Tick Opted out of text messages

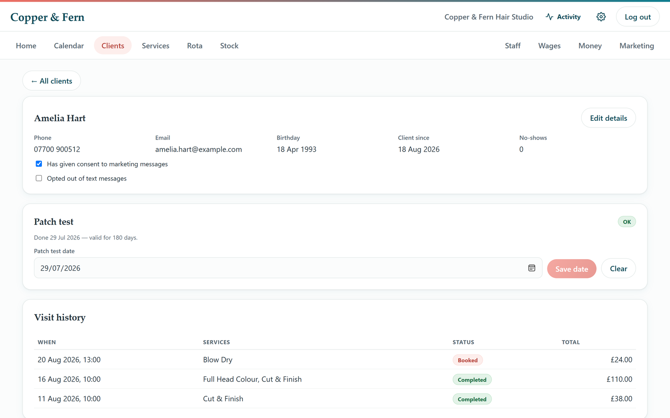tap(39, 178)
